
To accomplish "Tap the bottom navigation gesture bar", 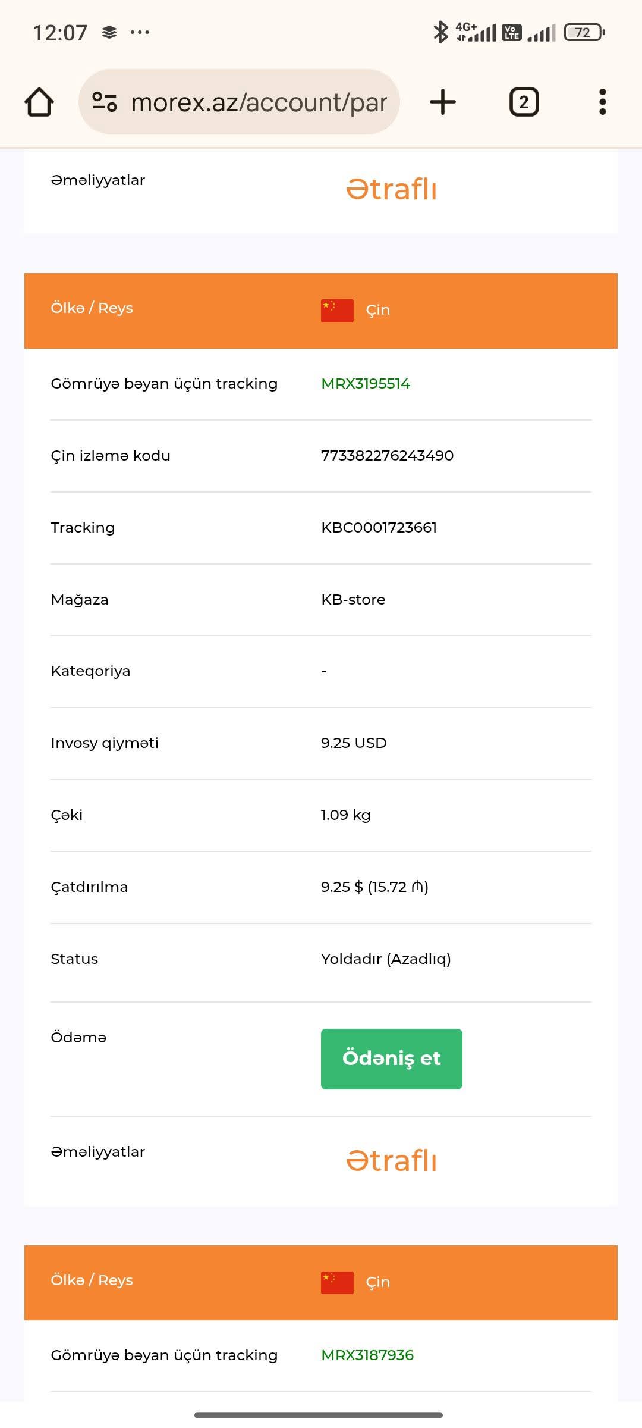I will tap(319, 1414).
